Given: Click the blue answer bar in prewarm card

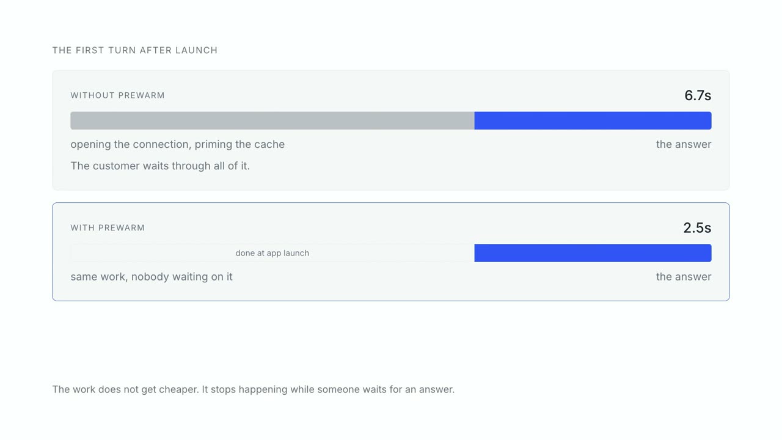Looking at the screenshot, I should (593, 253).
